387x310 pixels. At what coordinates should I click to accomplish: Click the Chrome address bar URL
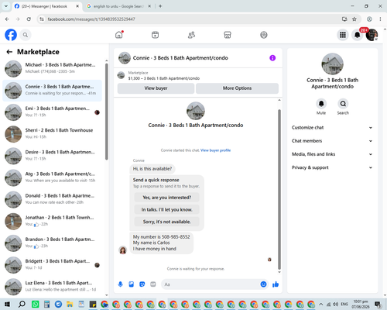pos(91,19)
